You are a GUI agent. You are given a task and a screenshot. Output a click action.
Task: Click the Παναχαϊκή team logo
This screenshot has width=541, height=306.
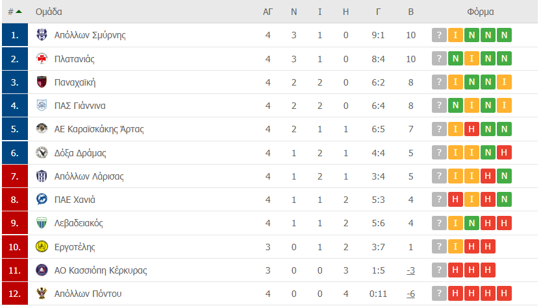(42, 82)
